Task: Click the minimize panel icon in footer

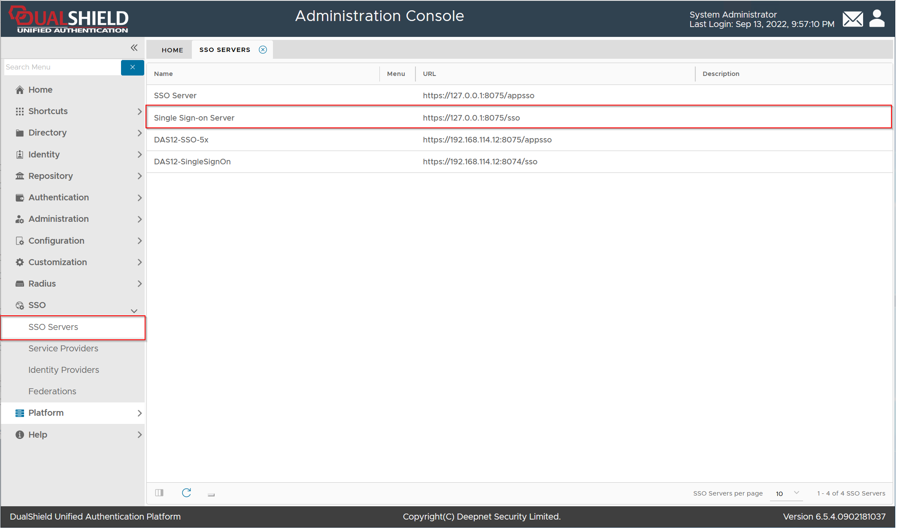Action: click(211, 494)
